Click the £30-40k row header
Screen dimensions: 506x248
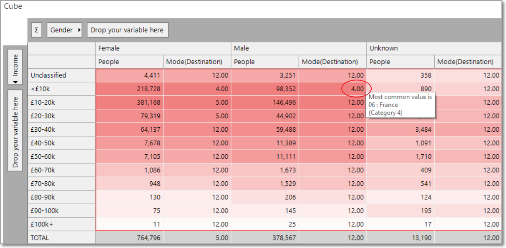(62, 130)
